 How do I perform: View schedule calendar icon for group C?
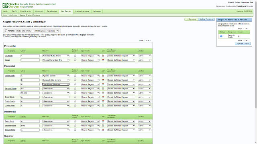click(103, 84)
